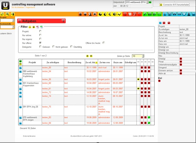Enable the 'Nur eigene' checkbox

tap(40, 39)
